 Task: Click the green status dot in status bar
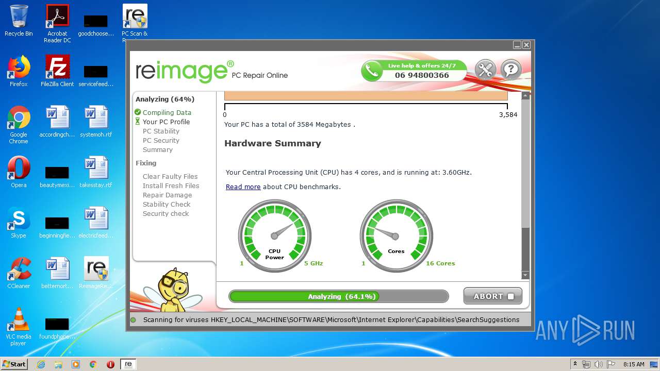133,320
